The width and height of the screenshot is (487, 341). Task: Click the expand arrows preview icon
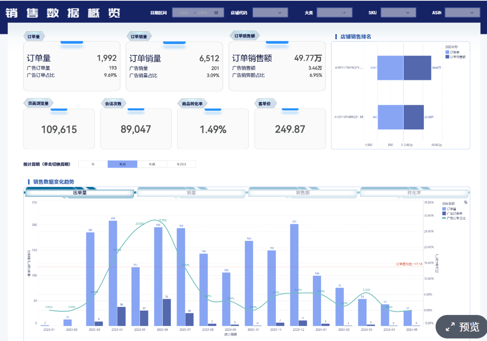[450, 327]
